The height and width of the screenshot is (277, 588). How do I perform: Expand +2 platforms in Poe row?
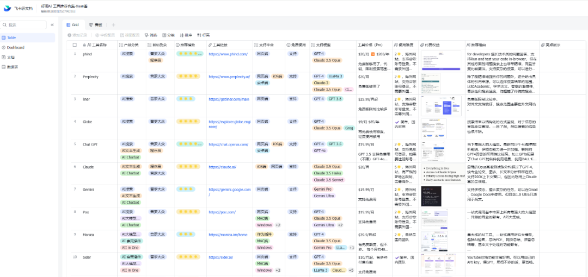[278, 225]
